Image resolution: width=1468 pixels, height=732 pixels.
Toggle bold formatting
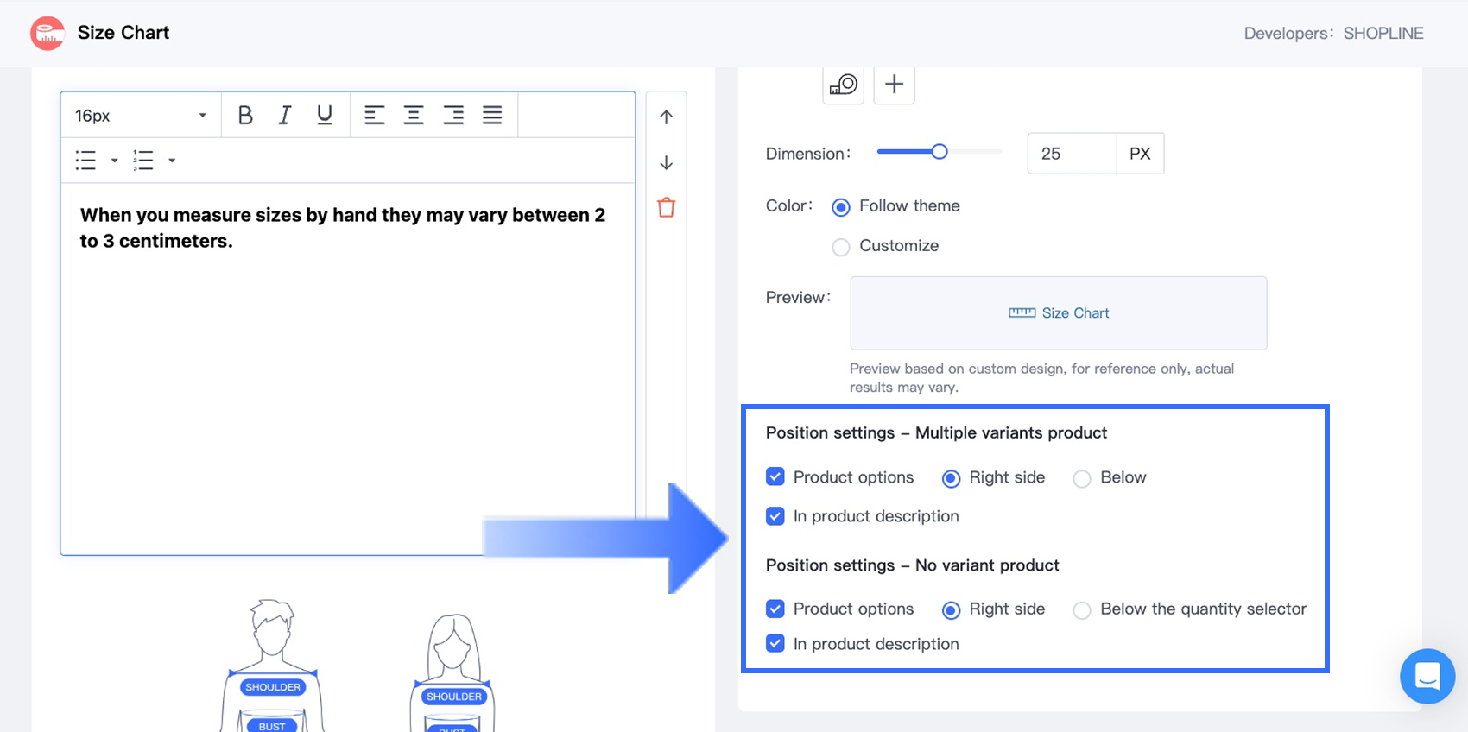click(245, 115)
